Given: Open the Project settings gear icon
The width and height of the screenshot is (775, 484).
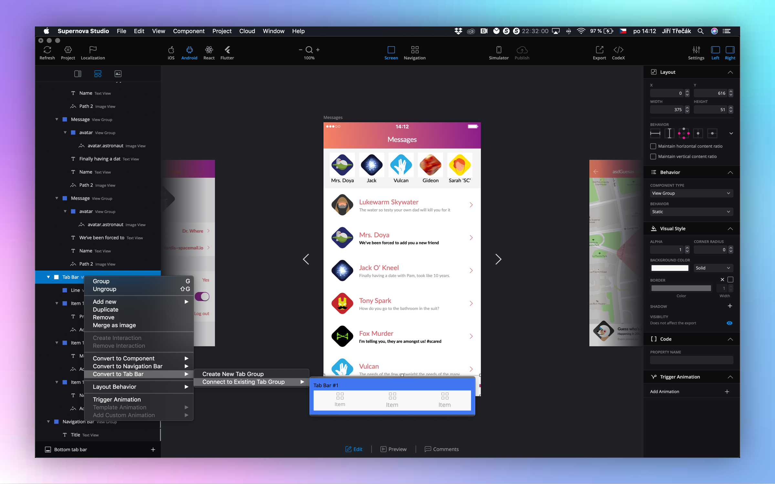Looking at the screenshot, I should tap(68, 50).
